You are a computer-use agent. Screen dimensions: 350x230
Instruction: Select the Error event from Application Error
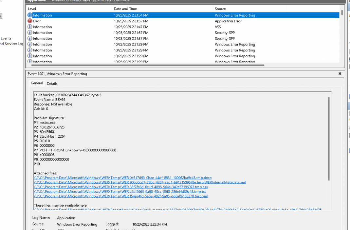pos(183,21)
